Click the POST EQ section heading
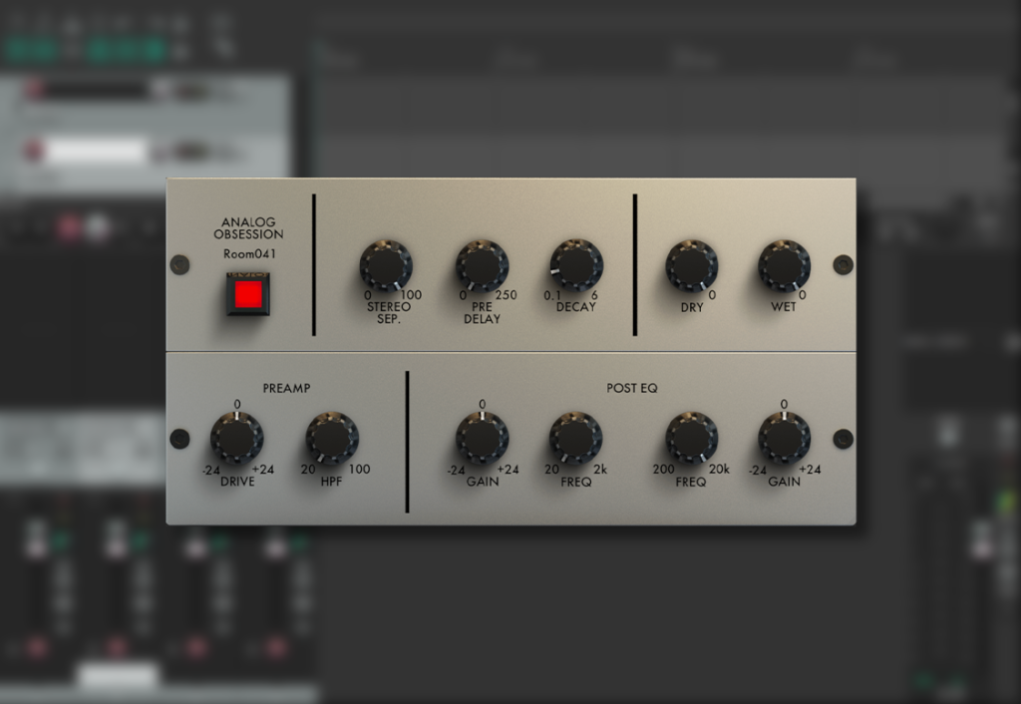The width and height of the screenshot is (1021, 704). click(632, 388)
